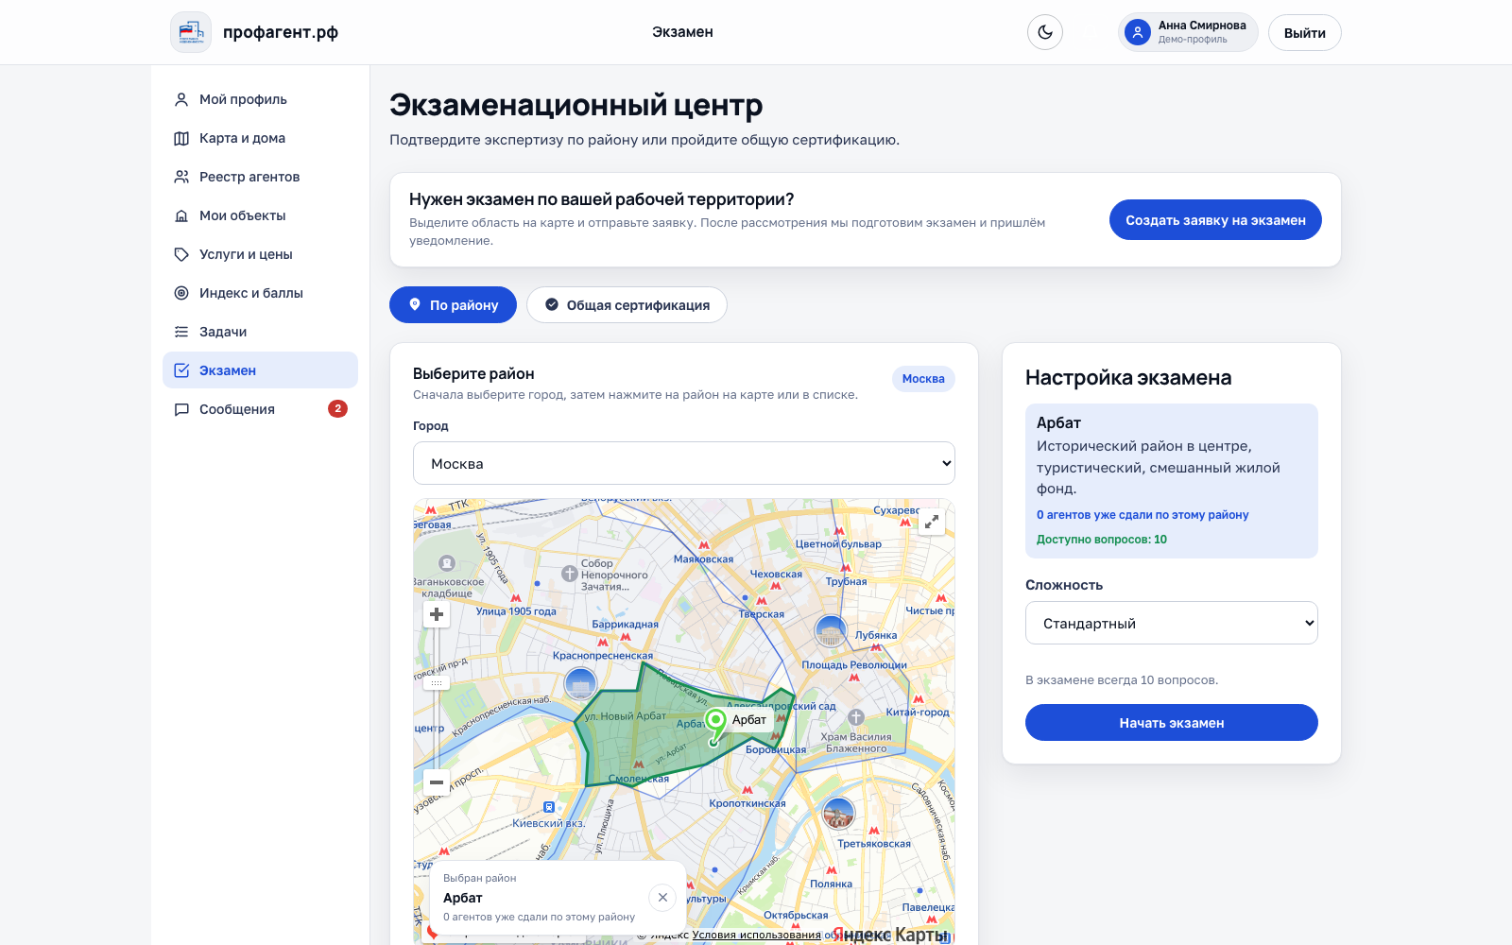The width and height of the screenshot is (1512, 945).
Task: Clear selected Арбат district with X
Action: point(662,897)
